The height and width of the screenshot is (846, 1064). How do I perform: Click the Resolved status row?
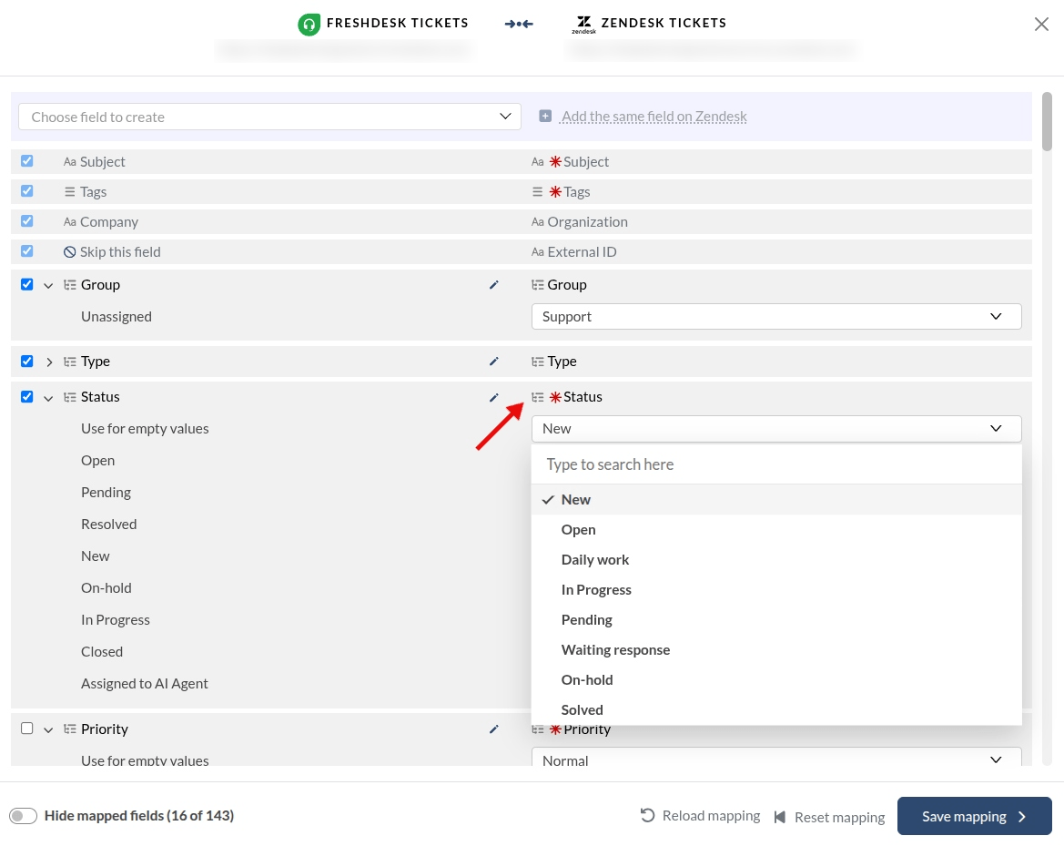click(x=108, y=525)
